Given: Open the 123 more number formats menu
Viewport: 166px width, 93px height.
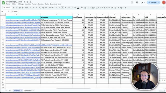Looking at the screenshot, I should point(46,8).
